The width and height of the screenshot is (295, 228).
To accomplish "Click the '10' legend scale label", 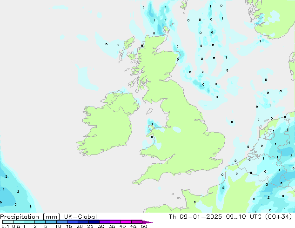I will pyautogui.click(x=58, y=226).
